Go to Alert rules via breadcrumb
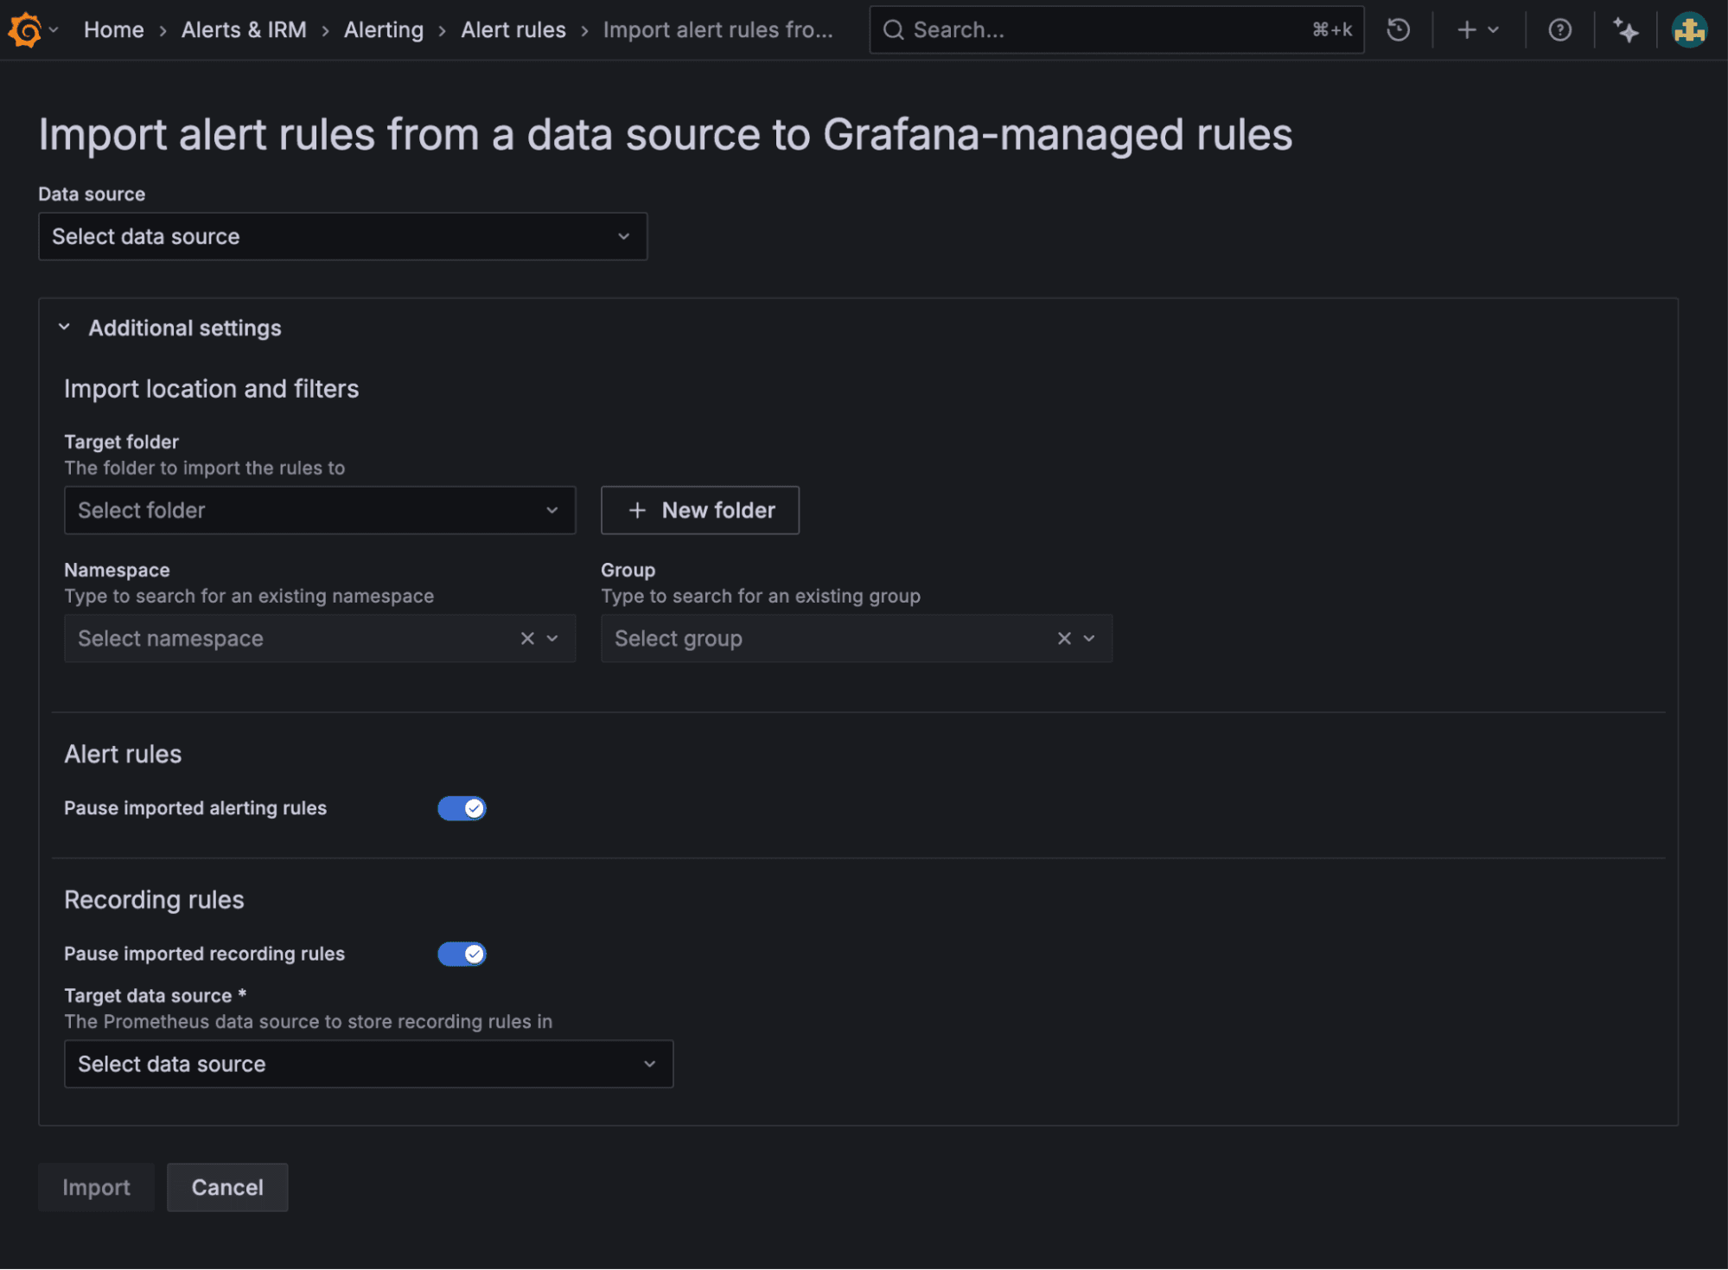This screenshot has height=1270, width=1728. pos(513,29)
